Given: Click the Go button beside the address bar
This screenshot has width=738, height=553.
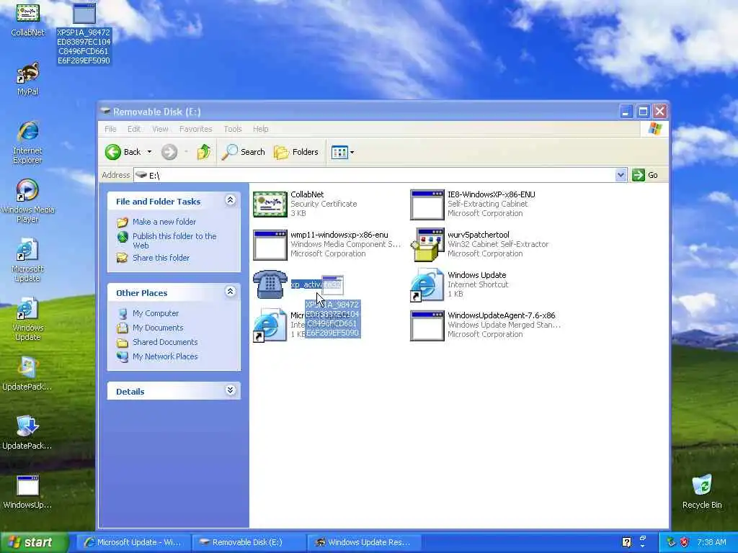Looking at the screenshot, I should coord(646,175).
